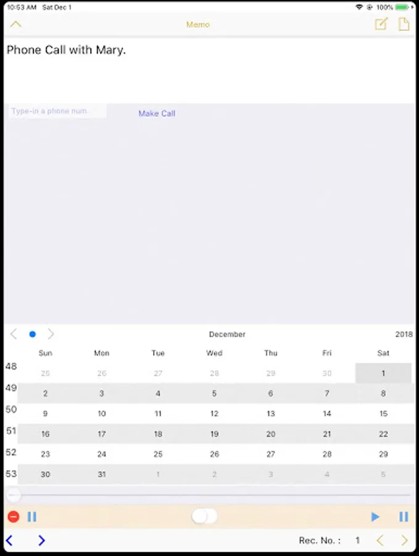The image size is (419, 556).
Task: Navigate forward with the blue right arrow
Action: [x=41, y=541]
